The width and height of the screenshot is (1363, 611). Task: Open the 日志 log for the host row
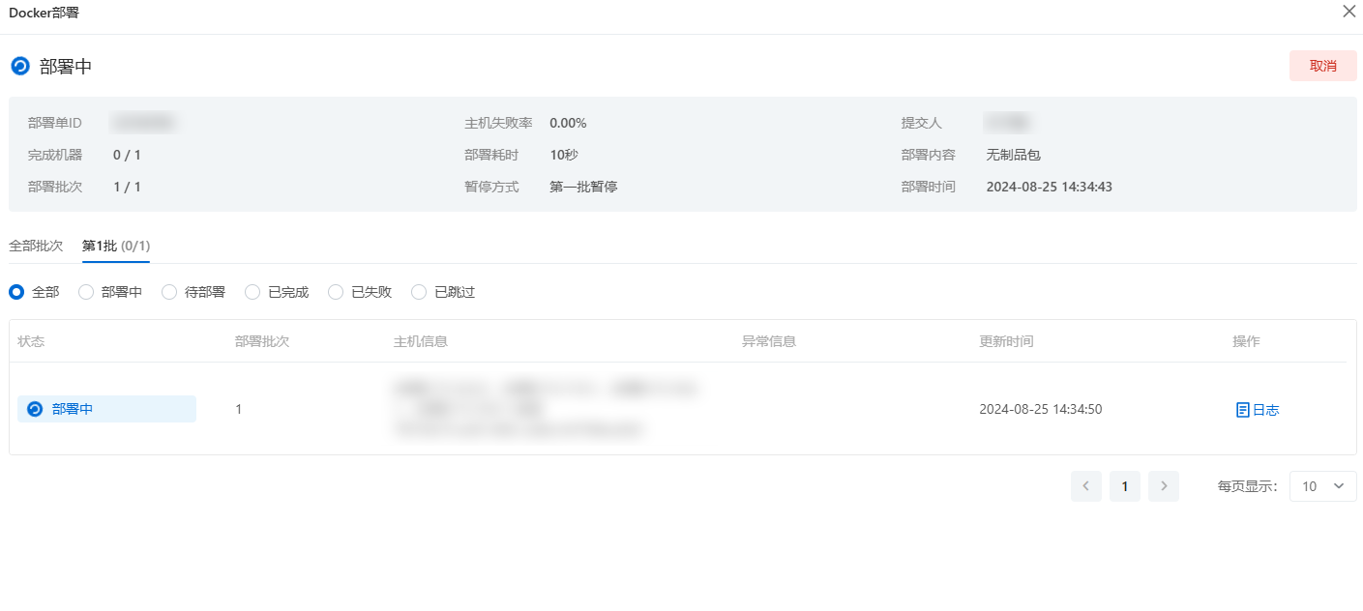pyautogui.click(x=1258, y=410)
